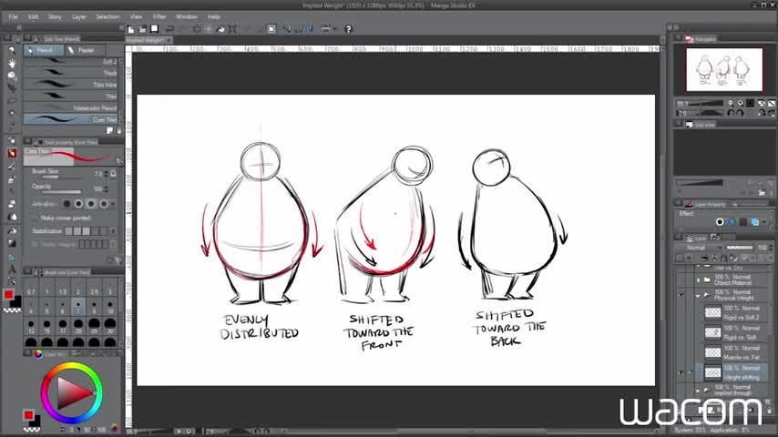This screenshot has height=437, width=778.
Task: Select the Soft 2 pencil brush
Action: pos(70,62)
